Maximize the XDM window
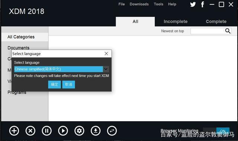Viewport: 238px width, 141px height. coord(221,4)
